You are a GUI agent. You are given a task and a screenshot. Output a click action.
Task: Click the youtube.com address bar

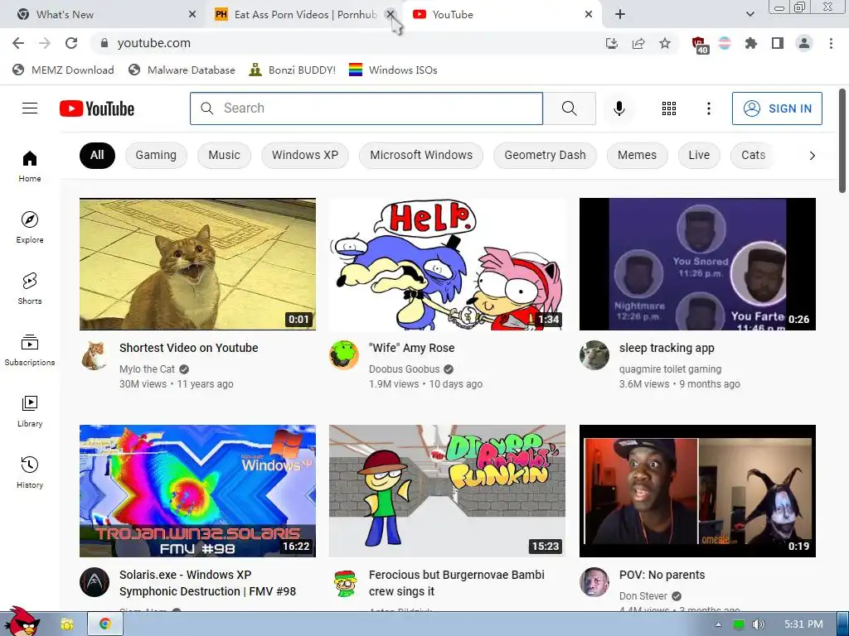coord(347,43)
